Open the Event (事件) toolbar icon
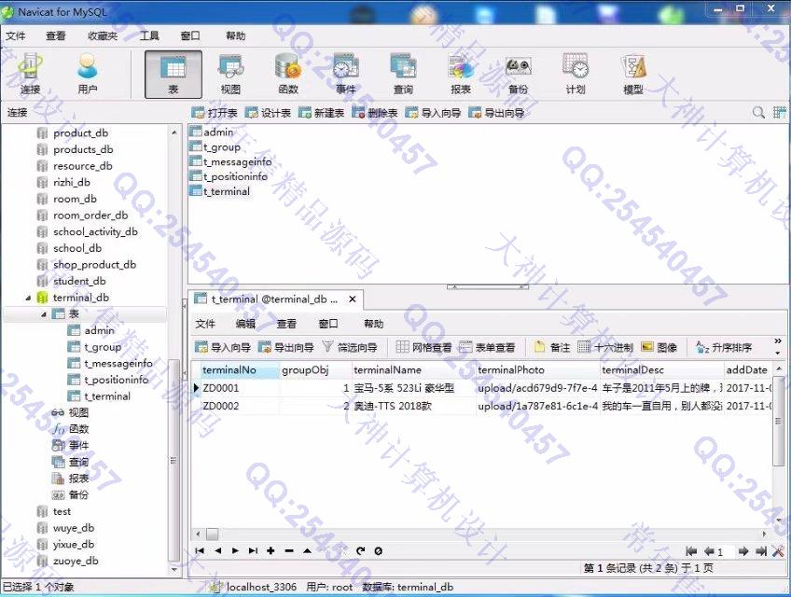 [x=345, y=74]
